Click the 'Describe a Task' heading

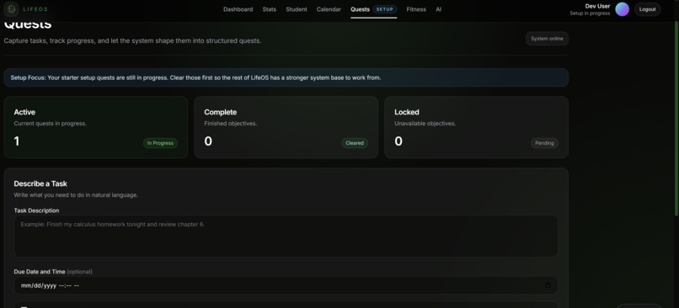[40, 183]
